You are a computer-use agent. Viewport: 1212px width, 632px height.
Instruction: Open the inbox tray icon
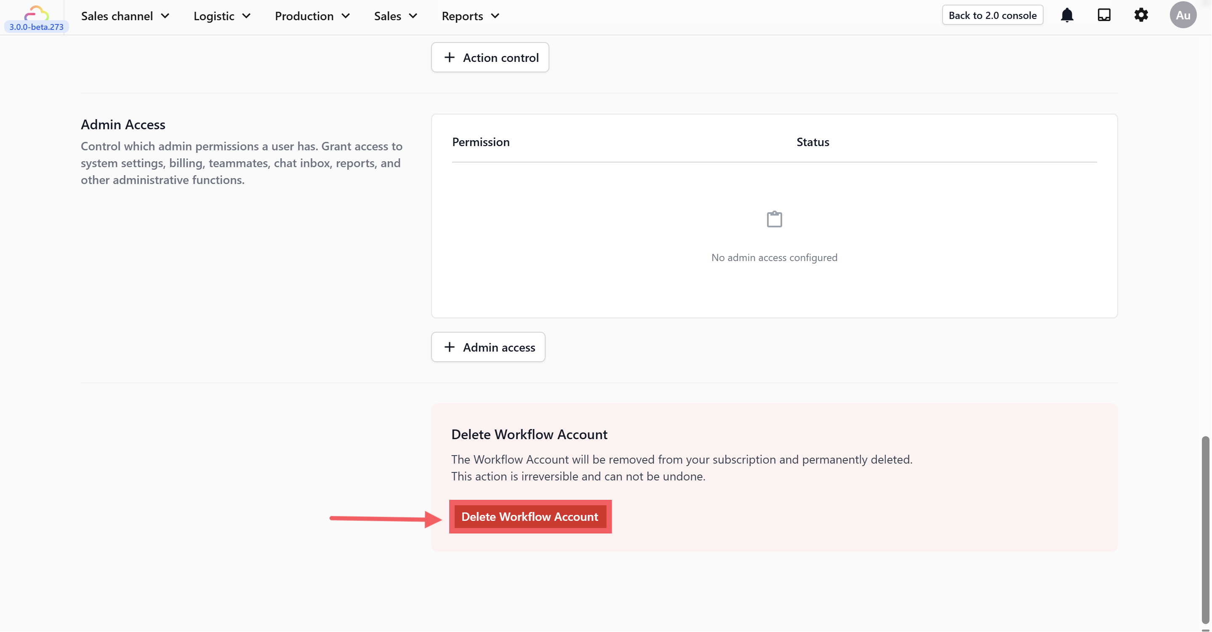pyautogui.click(x=1104, y=16)
